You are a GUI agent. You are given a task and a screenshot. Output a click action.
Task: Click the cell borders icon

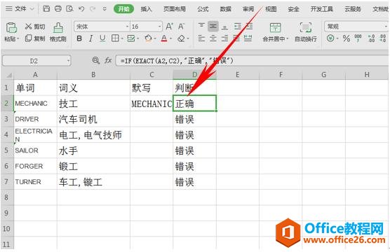click(115, 38)
